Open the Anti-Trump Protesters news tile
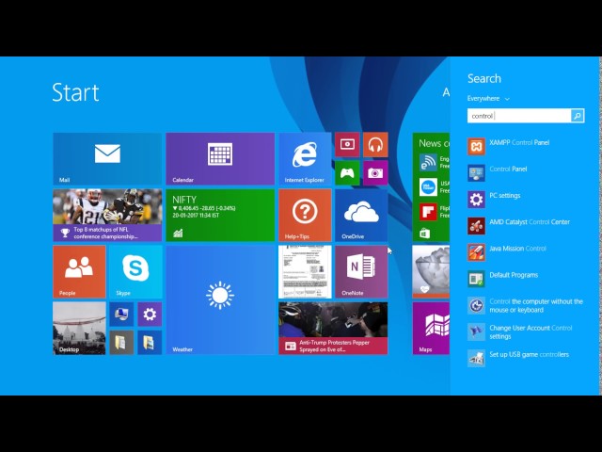 333,329
